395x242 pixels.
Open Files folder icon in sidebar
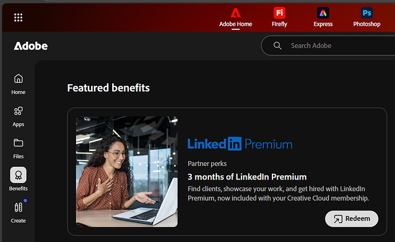pos(18,143)
